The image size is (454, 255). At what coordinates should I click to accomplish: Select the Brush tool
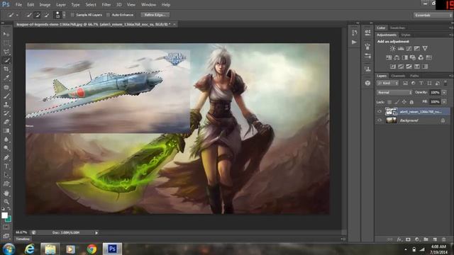click(x=6, y=96)
